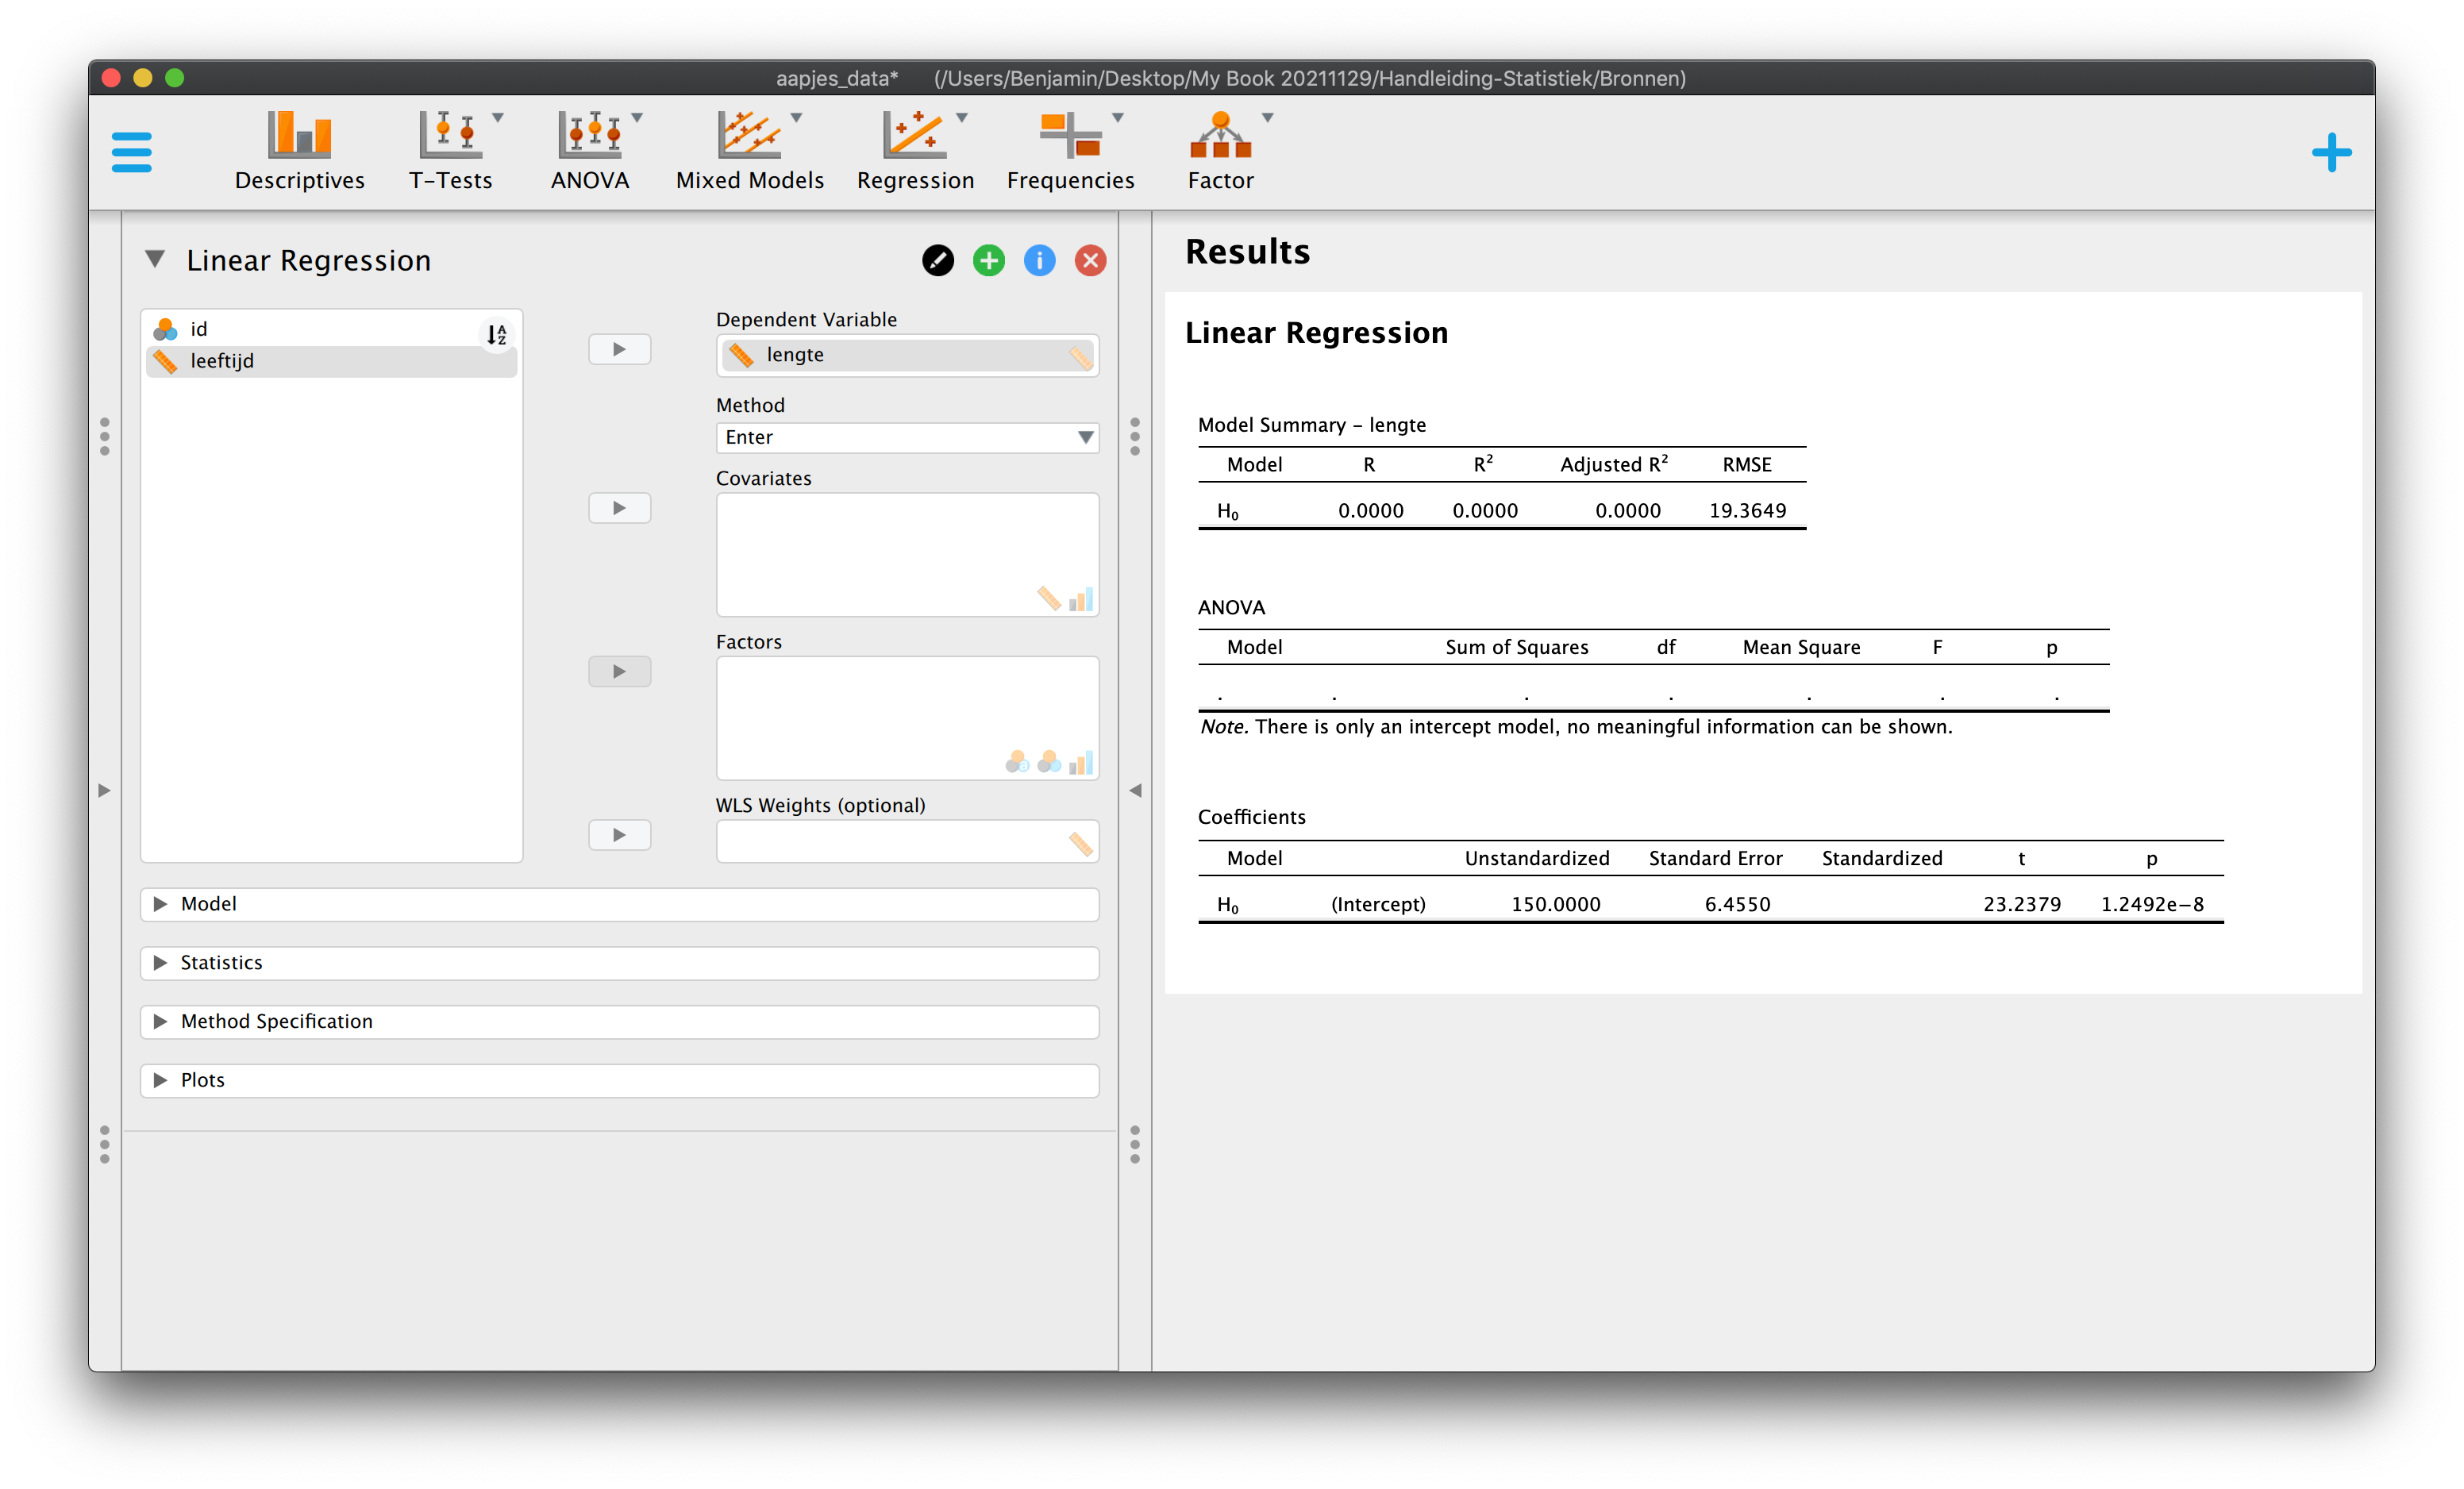Expand the Plots section
The width and height of the screenshot is (2464, 1489).
coord(619,1080)
